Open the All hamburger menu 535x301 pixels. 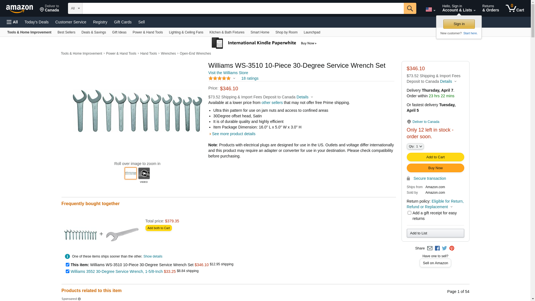coord(12,22)
